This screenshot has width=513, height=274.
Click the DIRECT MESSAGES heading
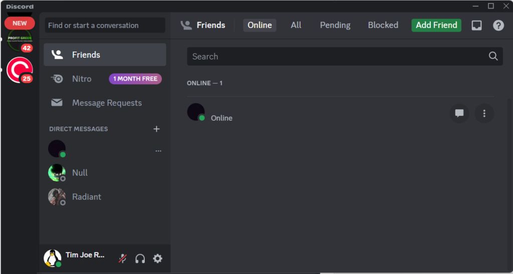(79, 129)
